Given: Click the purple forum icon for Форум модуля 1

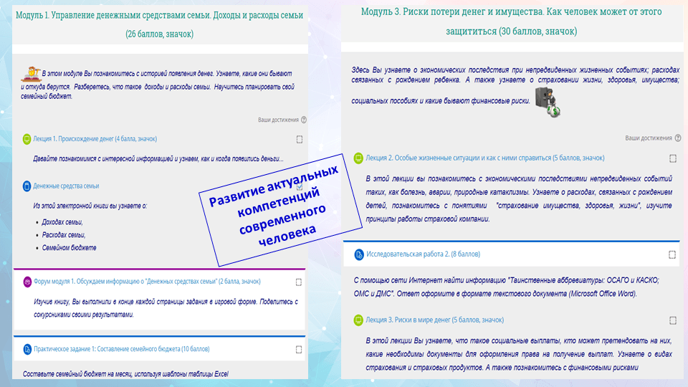Looking at the screenshot, I should click(x=27, y=282).
